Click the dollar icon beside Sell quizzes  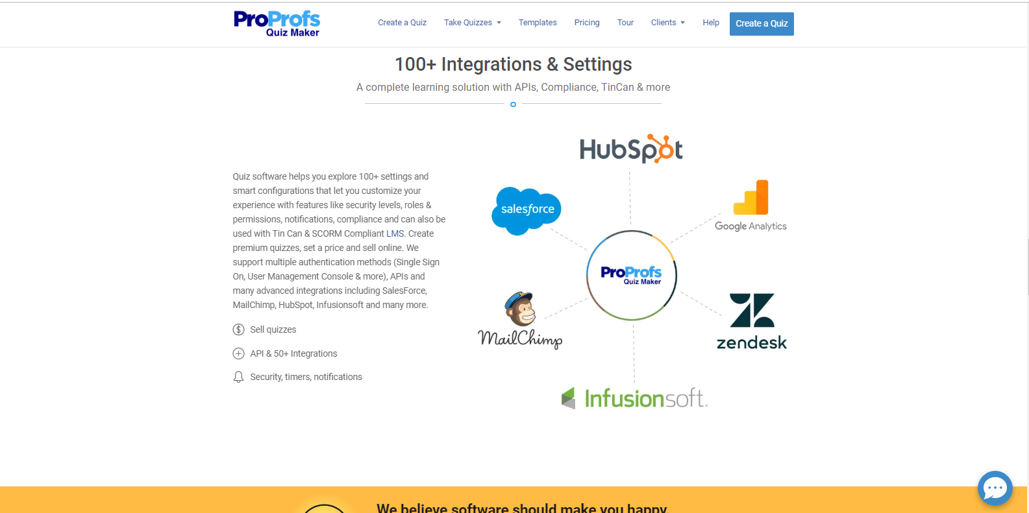(238, 329)
